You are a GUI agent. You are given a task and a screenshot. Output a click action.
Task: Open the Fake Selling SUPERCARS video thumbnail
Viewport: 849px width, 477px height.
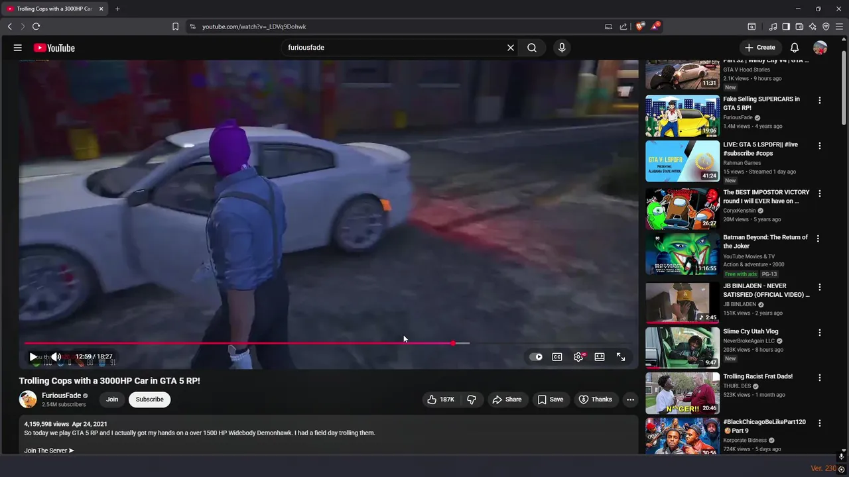[x=683, y=116]
